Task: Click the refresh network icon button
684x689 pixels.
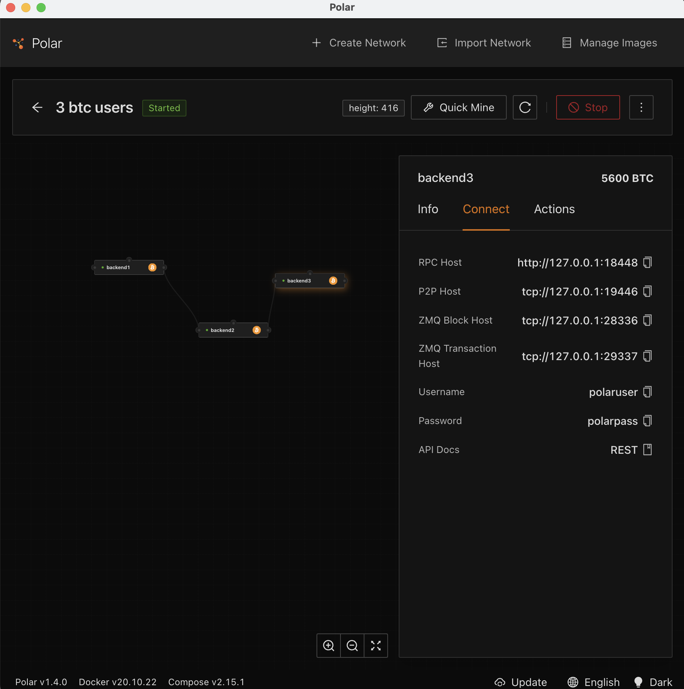Action: [525, 107]
